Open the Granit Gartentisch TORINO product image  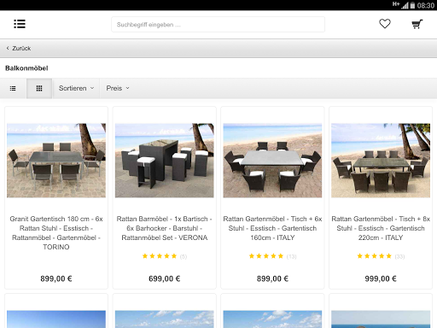tap(56, 161)
